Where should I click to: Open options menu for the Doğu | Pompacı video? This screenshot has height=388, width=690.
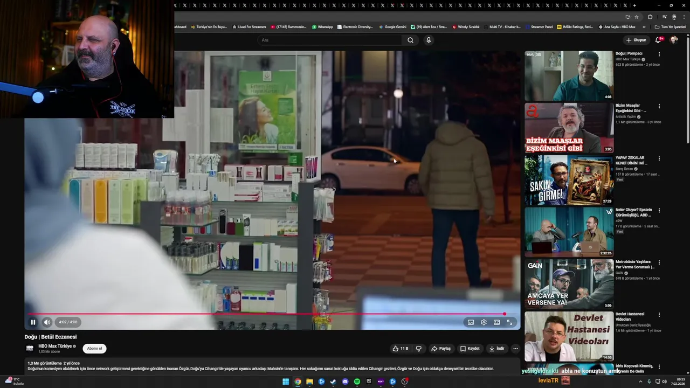click(659, 54)
